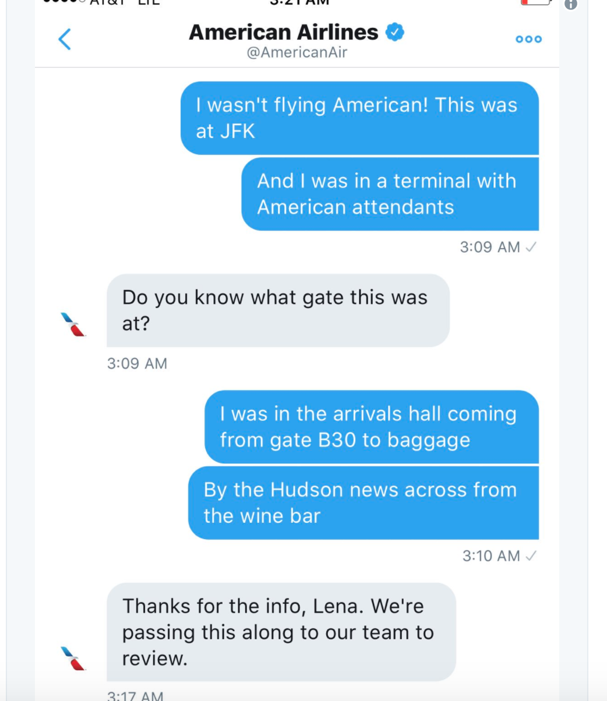Click American Airlines avatar beside review reply
The image size is (607, 701).
(73, 658)
